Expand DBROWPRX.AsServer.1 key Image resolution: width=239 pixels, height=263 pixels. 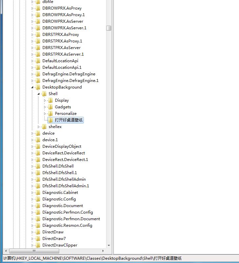tap(32, 28)
